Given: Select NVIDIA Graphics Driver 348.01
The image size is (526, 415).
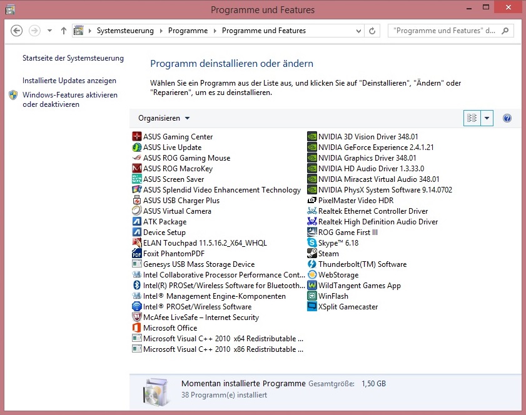Looking at the screenshot, I should click(362, 158).
